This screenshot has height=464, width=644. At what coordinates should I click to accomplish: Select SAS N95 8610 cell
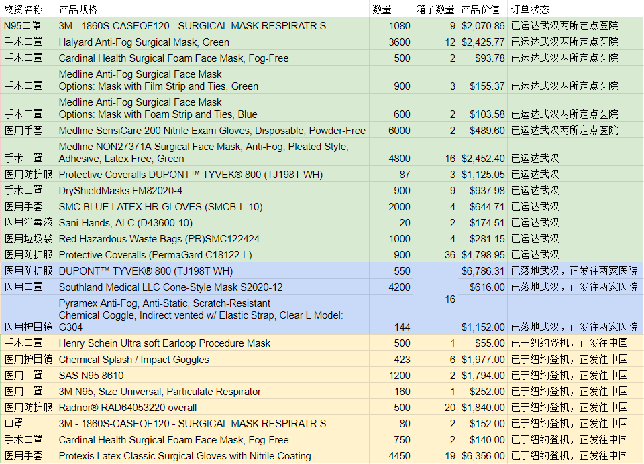coord(213,375)
